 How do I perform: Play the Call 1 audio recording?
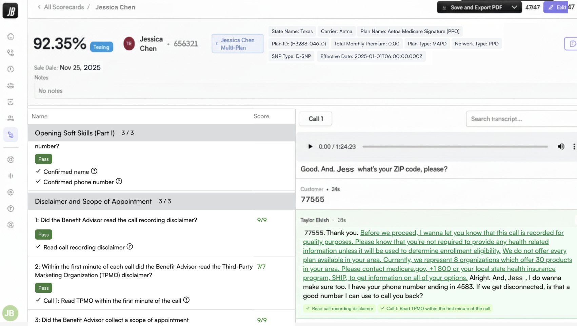click(310, 146)
